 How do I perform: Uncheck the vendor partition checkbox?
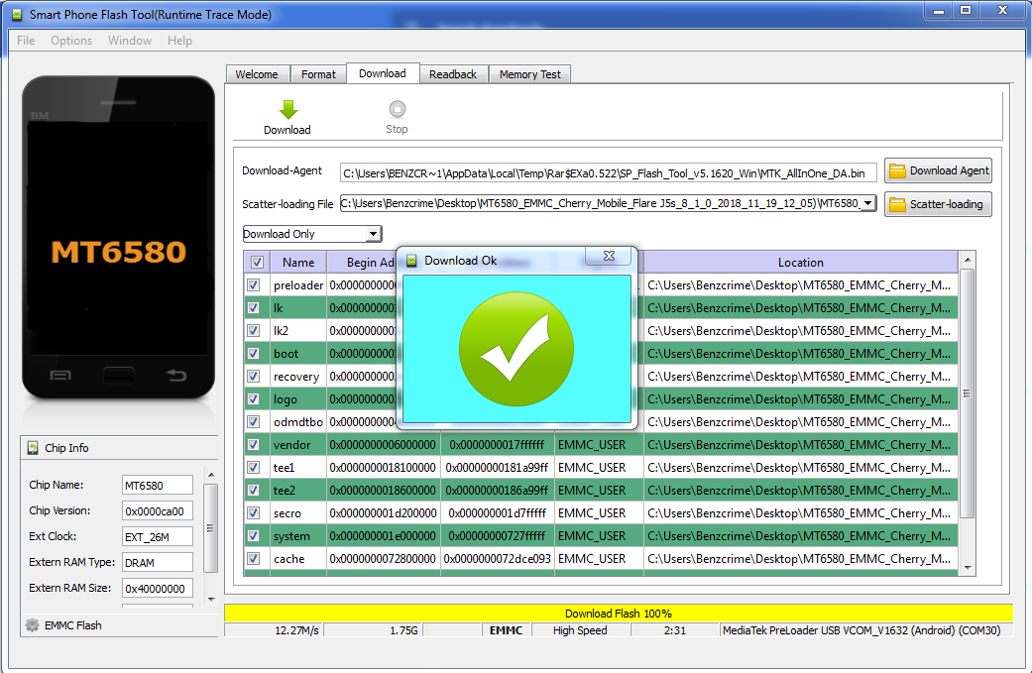coord(254,445)
